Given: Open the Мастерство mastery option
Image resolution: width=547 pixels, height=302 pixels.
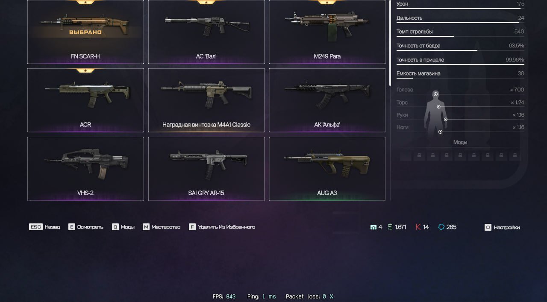Looking at the screenshot, I should 162,227.
